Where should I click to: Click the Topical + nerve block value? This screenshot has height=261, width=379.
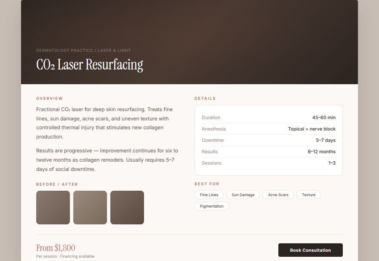(x=312, y=129)
